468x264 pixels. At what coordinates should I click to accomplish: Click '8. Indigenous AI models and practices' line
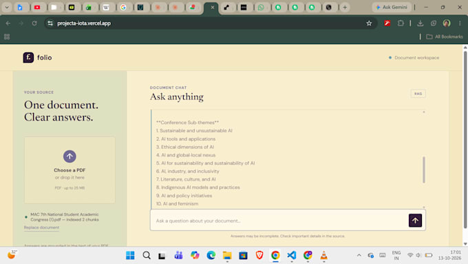pos(198,187)
